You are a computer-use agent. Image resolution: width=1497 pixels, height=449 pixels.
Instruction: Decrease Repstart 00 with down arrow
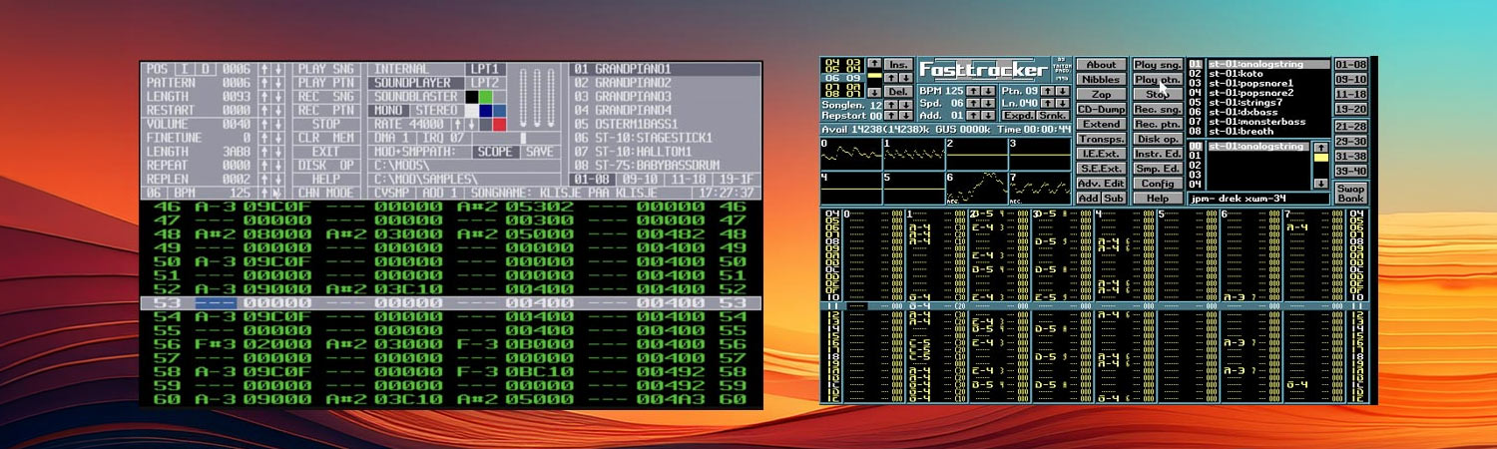[x=906, y=116]
